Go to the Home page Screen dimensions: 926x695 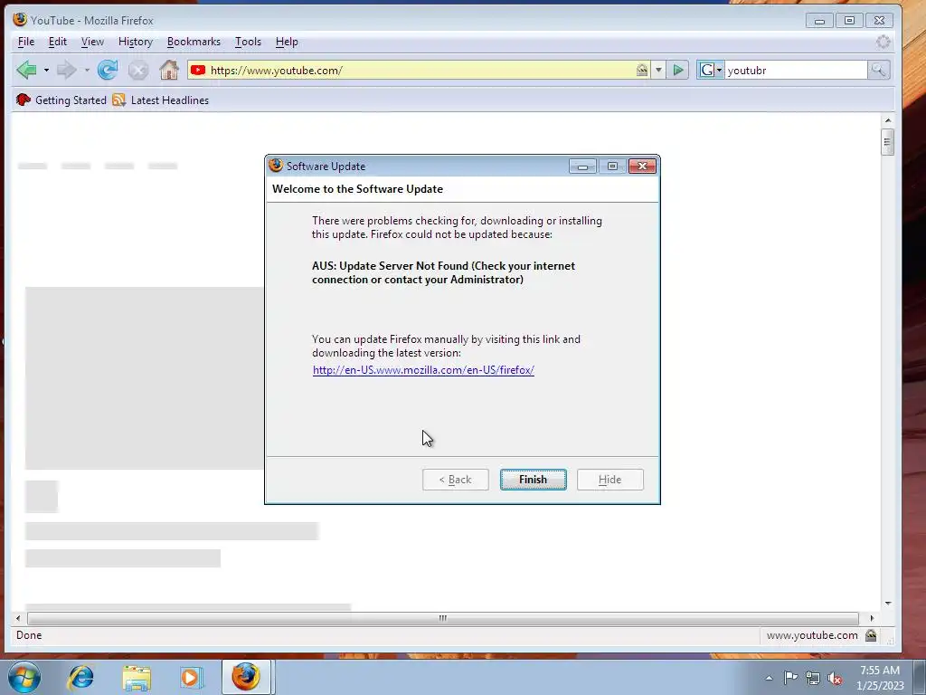(169, 70)
